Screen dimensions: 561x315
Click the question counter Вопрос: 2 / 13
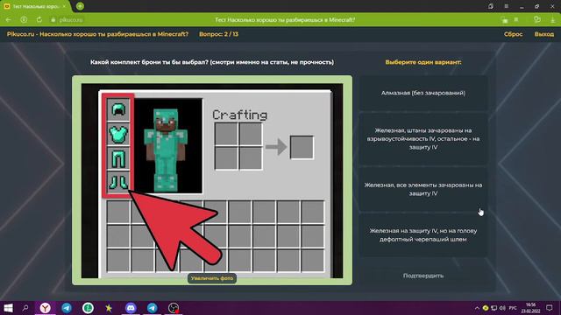click(x=218, y=34)
